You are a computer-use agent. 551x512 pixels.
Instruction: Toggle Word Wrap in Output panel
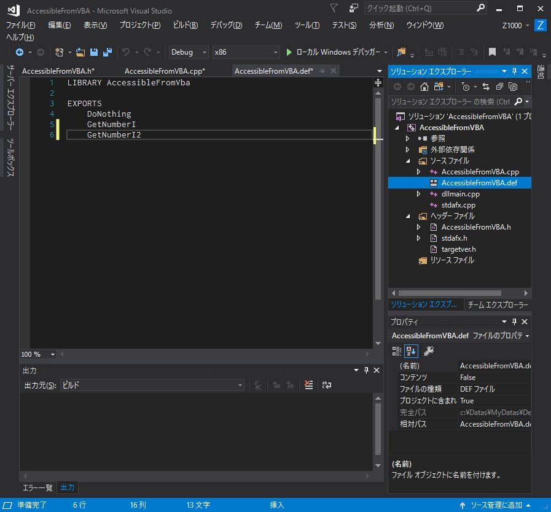[x=326, y=385]
